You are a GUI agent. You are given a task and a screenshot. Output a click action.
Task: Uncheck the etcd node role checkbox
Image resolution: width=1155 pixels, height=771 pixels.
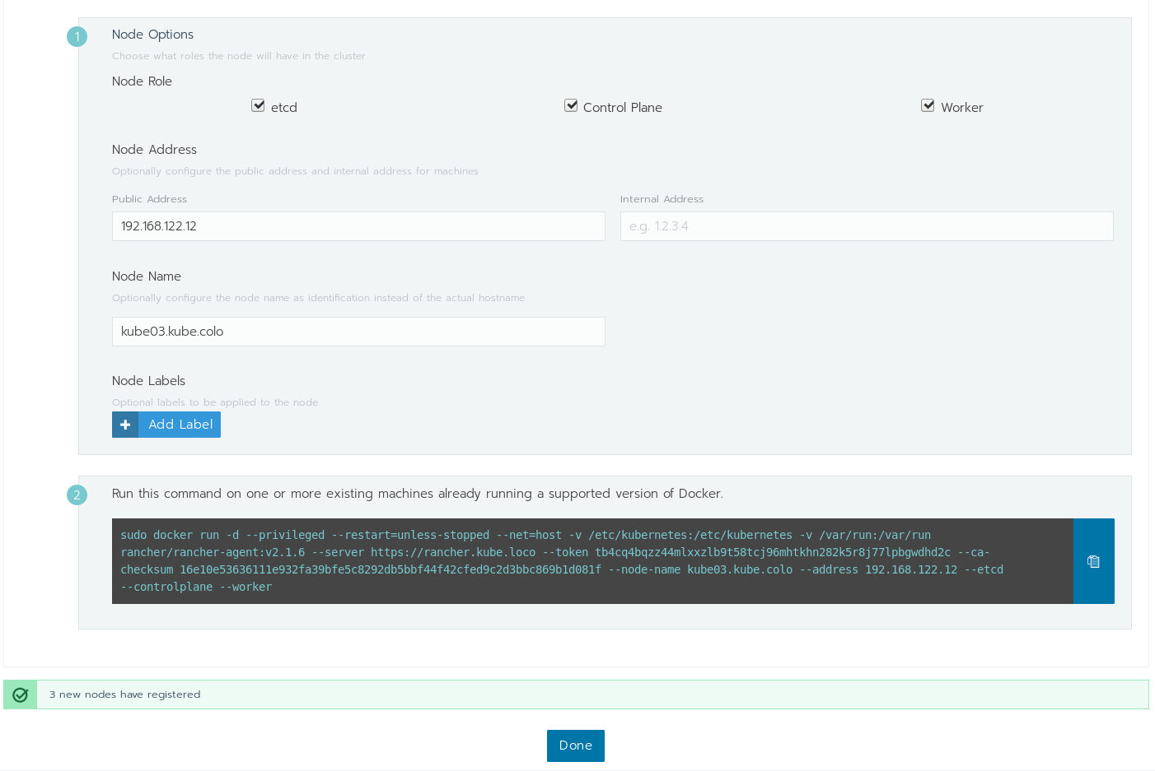pyautogui.click(x=258, y=105)
